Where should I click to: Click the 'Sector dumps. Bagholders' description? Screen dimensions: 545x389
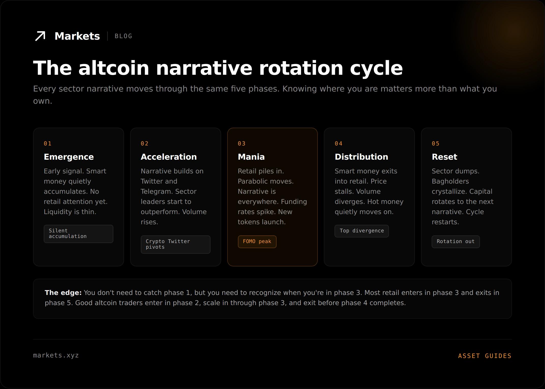tap(463, 197)
